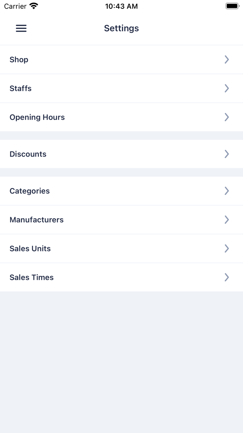Expand the Discounts row chevron
Image resolution: width=243 pixels, height=433 pixels.
(x=227, y=154)
